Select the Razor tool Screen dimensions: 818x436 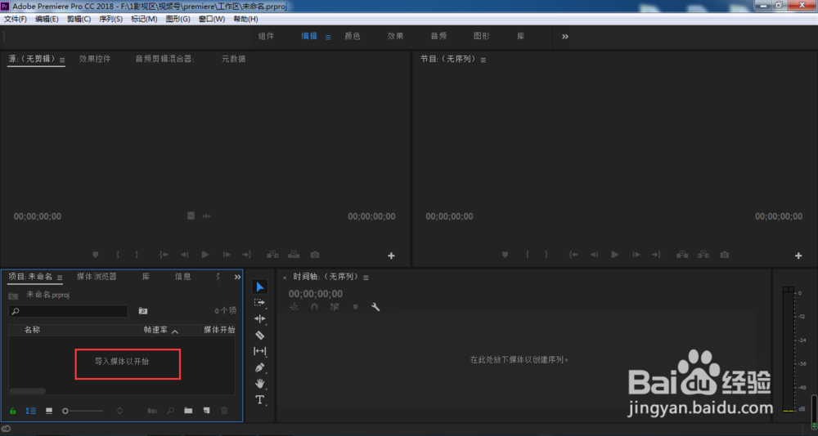260,335
